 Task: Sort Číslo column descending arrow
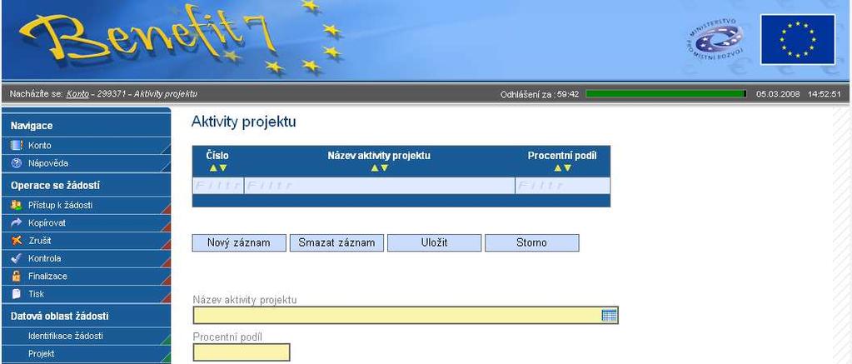222,168
